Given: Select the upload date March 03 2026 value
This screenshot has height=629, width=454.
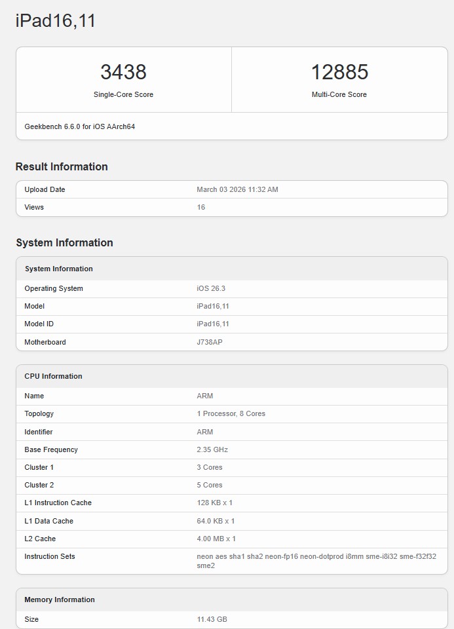Looking at the screenshot, I should point(237,189).
